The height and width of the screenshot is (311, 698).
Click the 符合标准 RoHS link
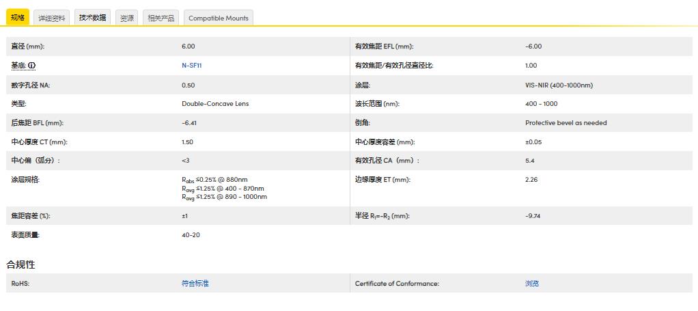[195, 284]
